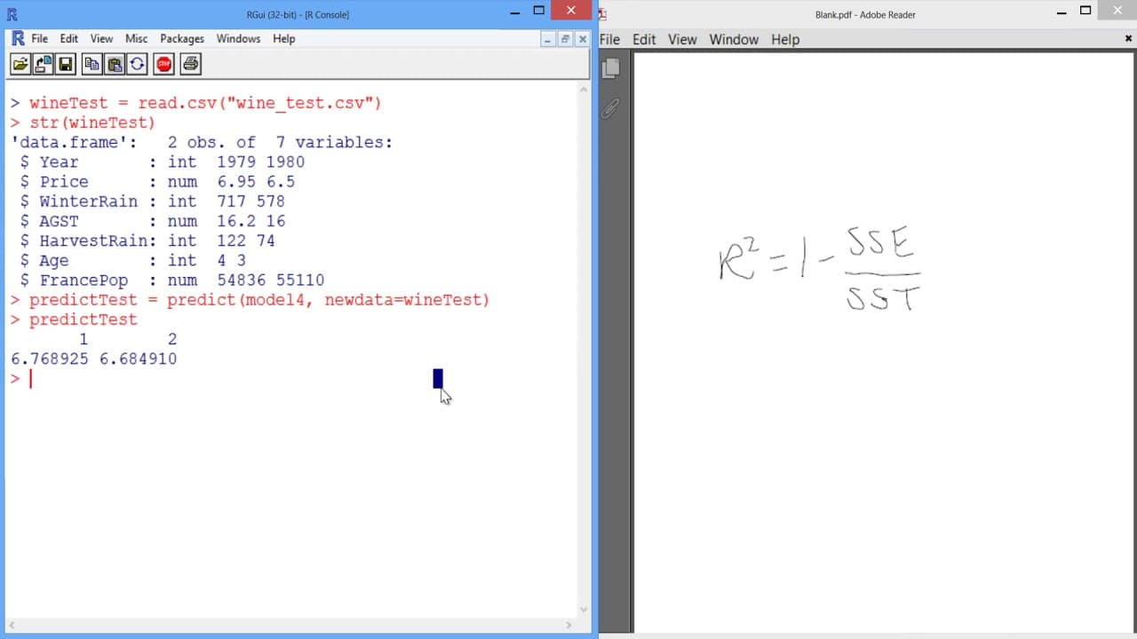Click the R logo icon in the RGui menu bar
The height and width of the screenshot is (639, 1137).
point(18,38)
